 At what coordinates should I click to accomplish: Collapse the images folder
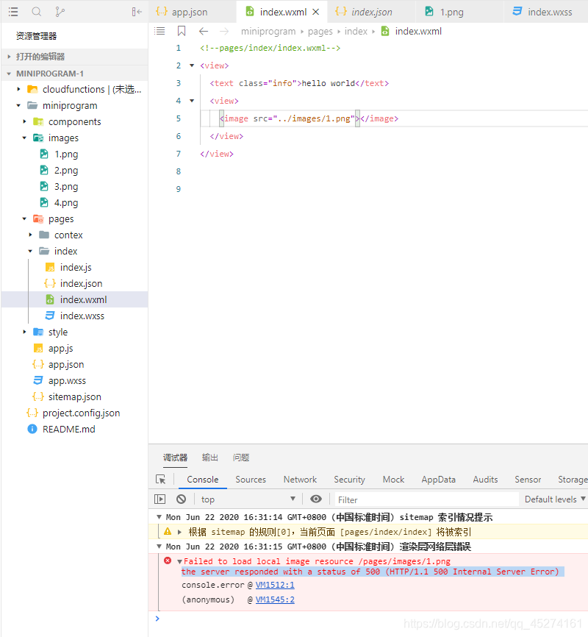click(x=75, y=138)
